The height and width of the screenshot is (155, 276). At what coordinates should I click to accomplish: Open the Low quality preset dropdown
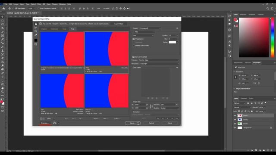(x=144, y=35)
